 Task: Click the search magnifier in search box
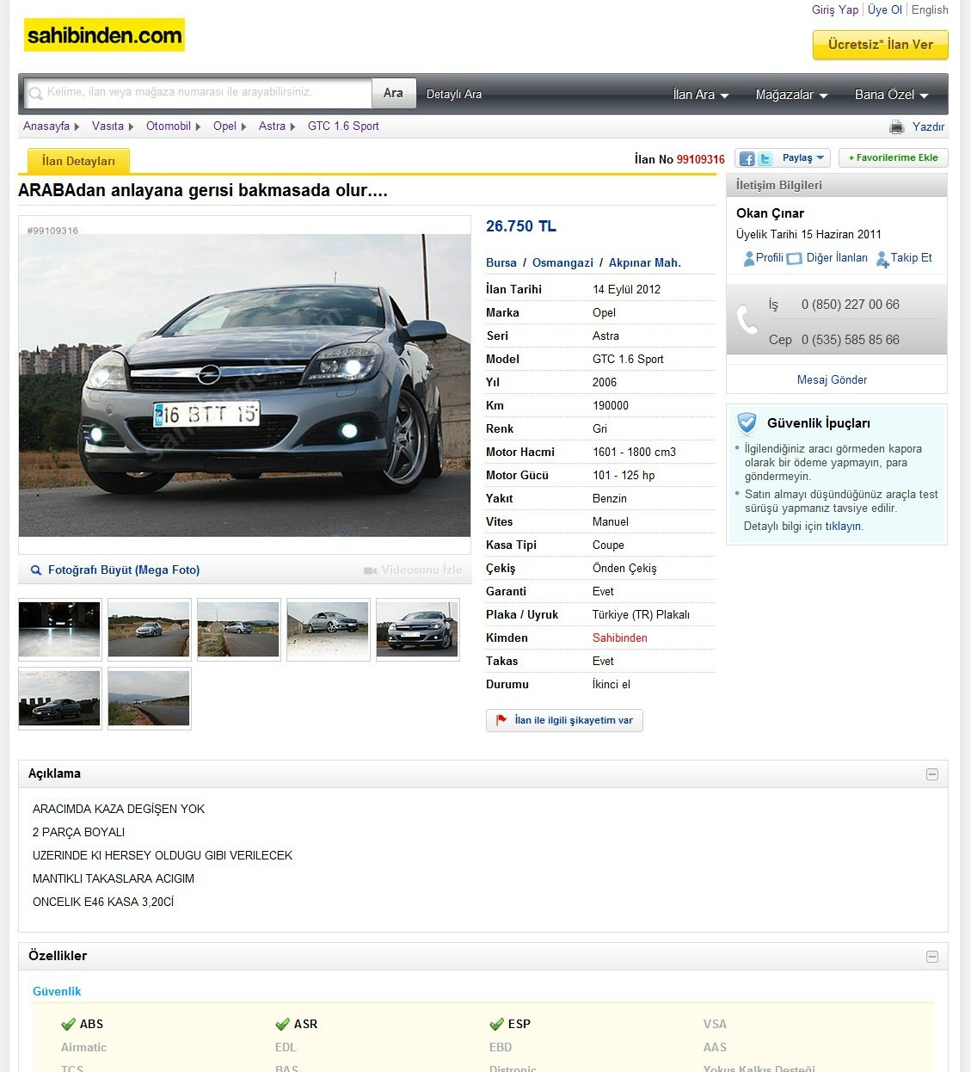tap(36, 93)
